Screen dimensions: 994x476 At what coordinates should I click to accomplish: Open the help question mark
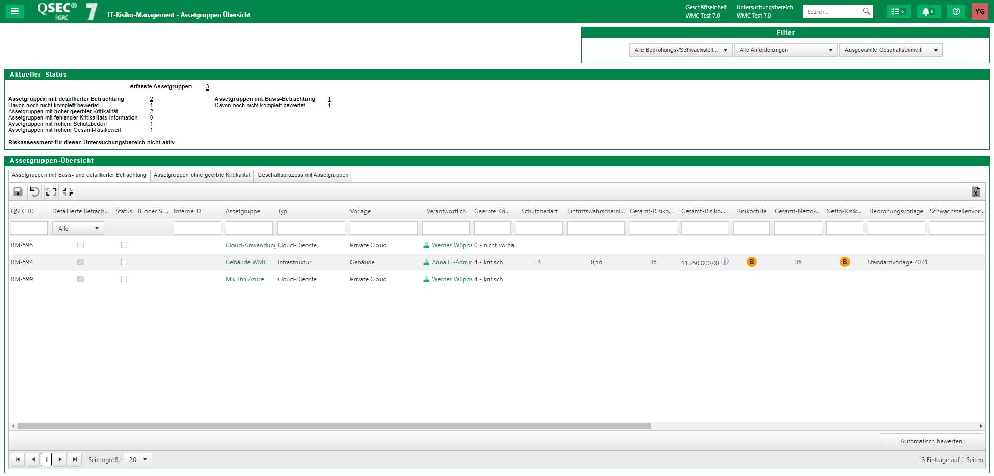(x=956, y=11)
